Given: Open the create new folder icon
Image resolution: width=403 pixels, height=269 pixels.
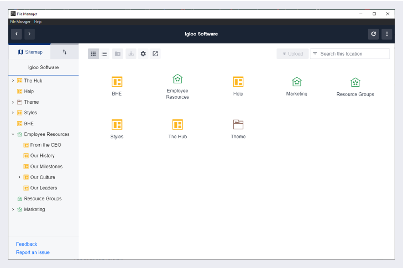Looking at the screenshot, I should (x=118, y=54).
